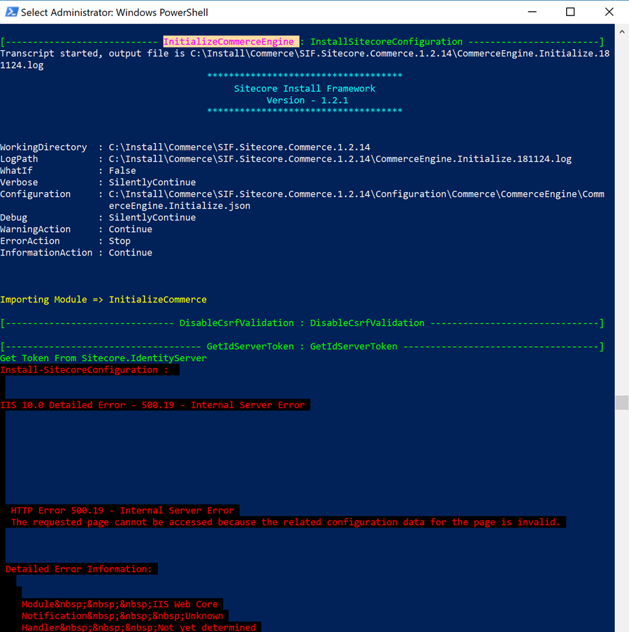Viewport: 629px width, 632px height.
Task: Click the 'Transcript started, output file' line
Action: (x=305, y=59)
